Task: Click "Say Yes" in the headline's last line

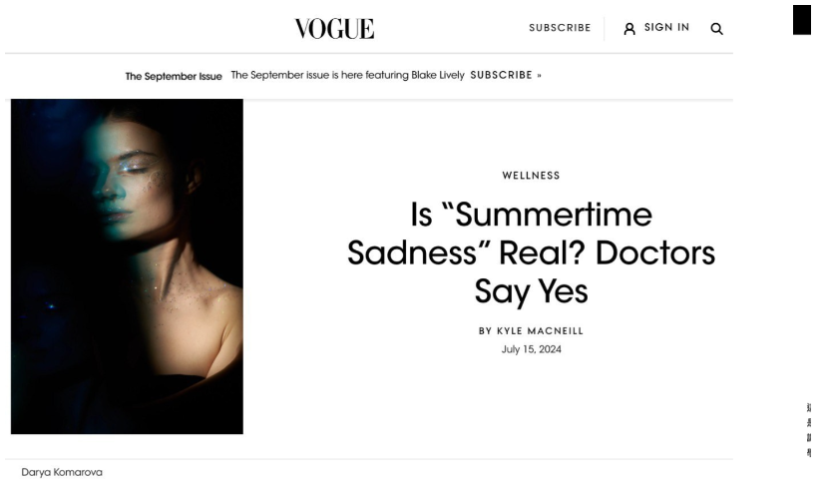Action: tap(531, 291)
